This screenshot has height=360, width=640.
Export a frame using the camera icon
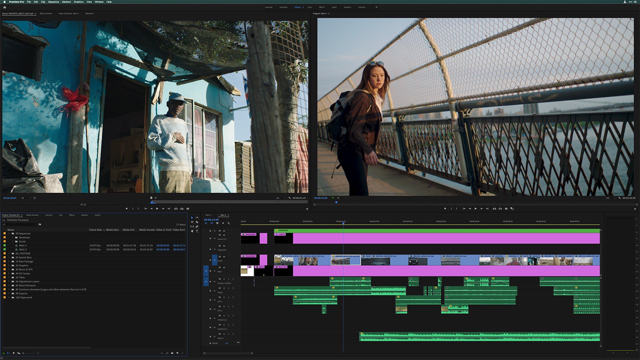pyautogui.click(x=506, y=208)
